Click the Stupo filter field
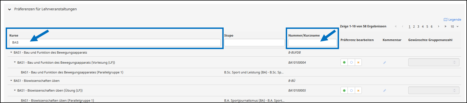 tap(254, 43)
